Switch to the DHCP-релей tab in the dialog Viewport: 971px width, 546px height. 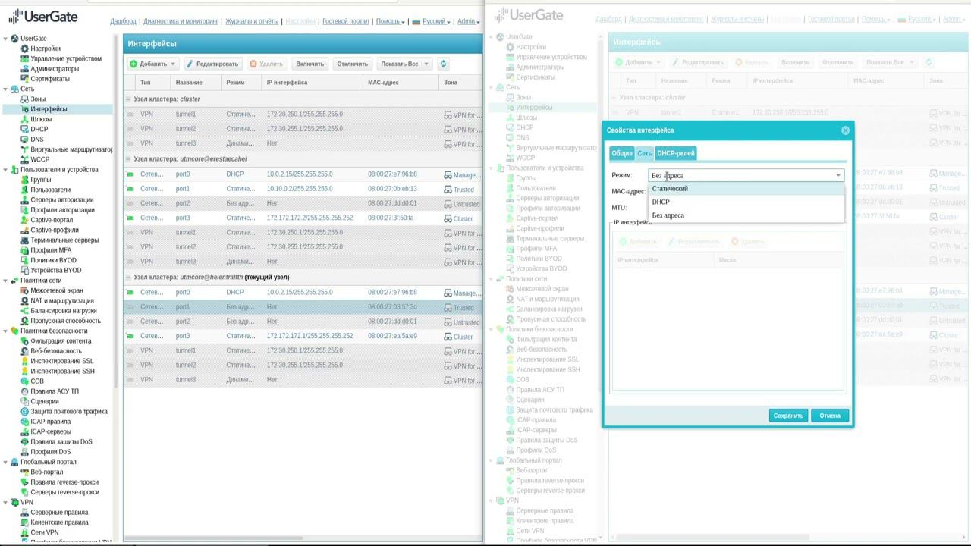(x=676, y=153)
